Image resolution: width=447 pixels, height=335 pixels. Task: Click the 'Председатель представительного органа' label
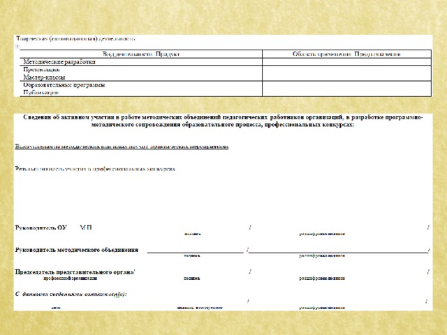(75, 272)
